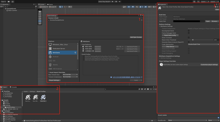Switch to the Console tab
The width and height of the screenshot is (220, 122).
[x=13, y=87]
